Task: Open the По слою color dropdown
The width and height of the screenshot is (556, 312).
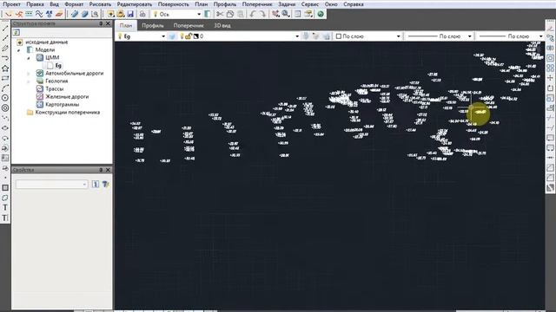Action: point(398,36)
